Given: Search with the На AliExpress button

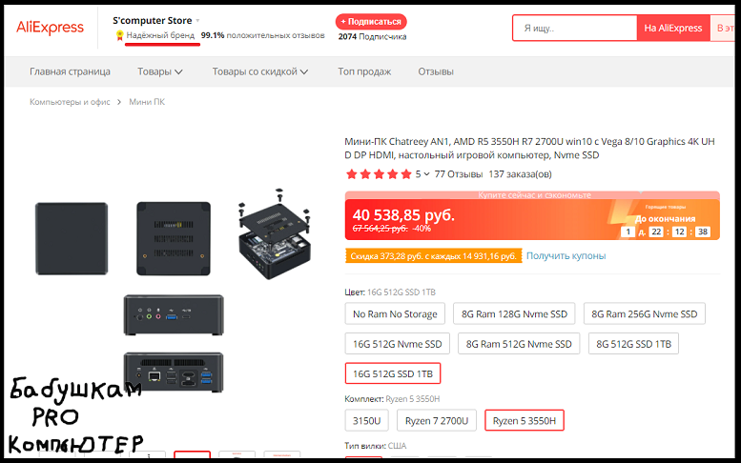Looking at the screenshot, I should [673, 28].
